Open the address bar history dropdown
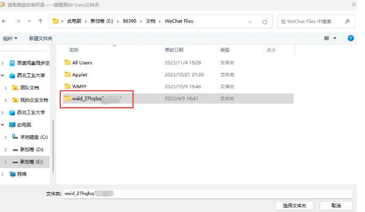Viewport: 365px width, 212px height. pos(250,22)
